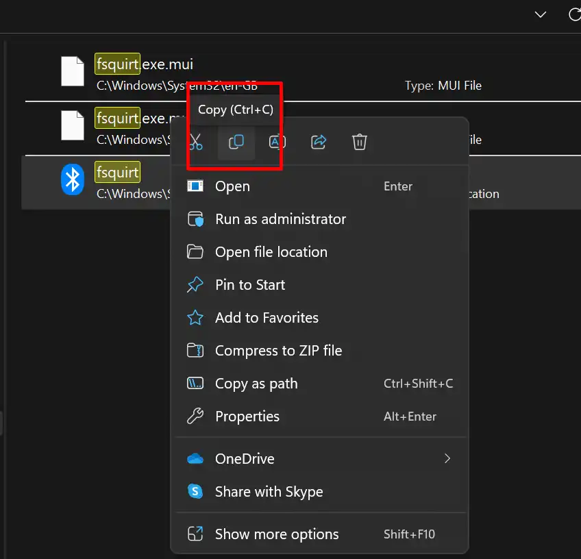Choose Compress to ZIP file
This screenshot has height=559, width=581.
pos(321,351)
